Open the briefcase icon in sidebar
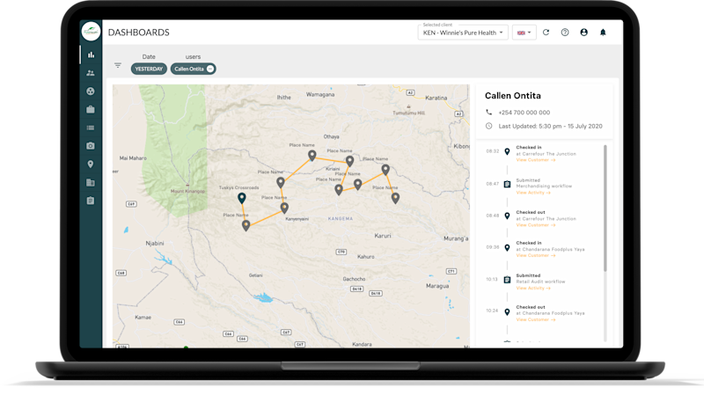 (x=91, y=109)
